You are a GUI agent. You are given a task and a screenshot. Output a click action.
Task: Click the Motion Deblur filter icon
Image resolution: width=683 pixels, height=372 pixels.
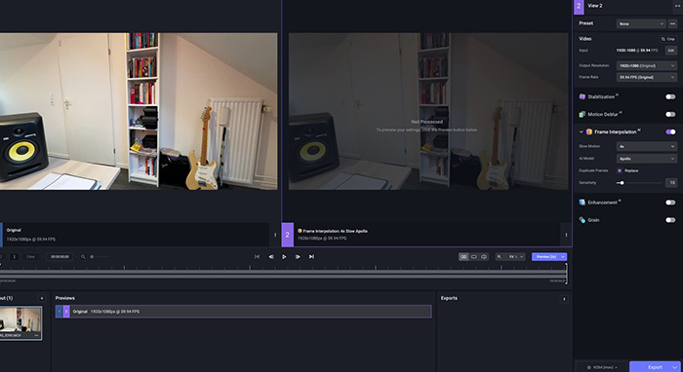coord(582,114)
